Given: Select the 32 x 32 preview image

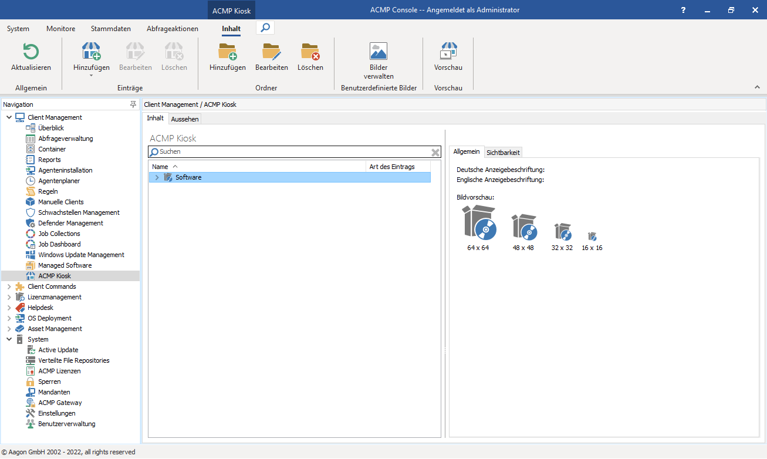Looking at the screenshot, I should point(563,232).
